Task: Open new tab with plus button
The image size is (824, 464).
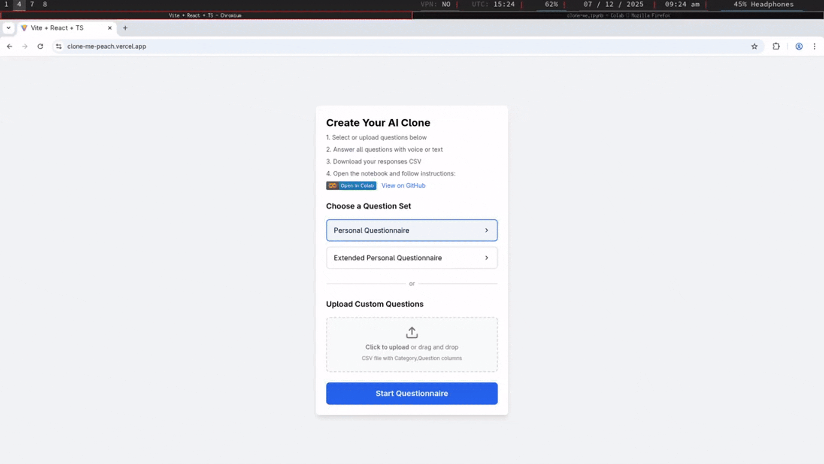Action: click(x=125, y=28)
